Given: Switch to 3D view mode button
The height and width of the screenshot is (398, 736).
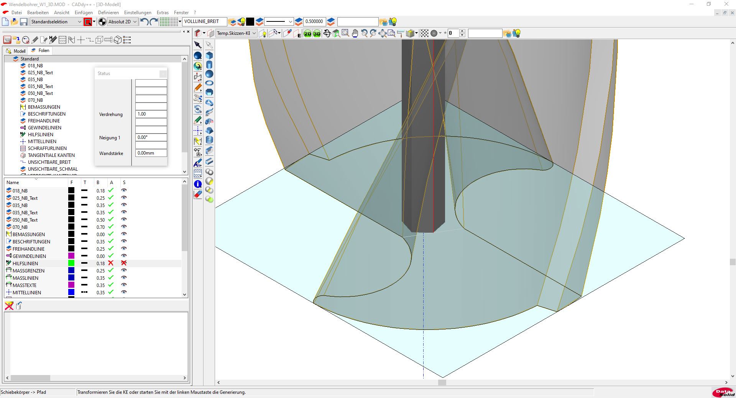Looking at the screenshot, I should 317,34.
